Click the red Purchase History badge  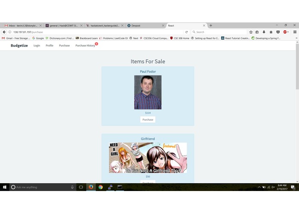pyautogui.click(x=96, y=44)
